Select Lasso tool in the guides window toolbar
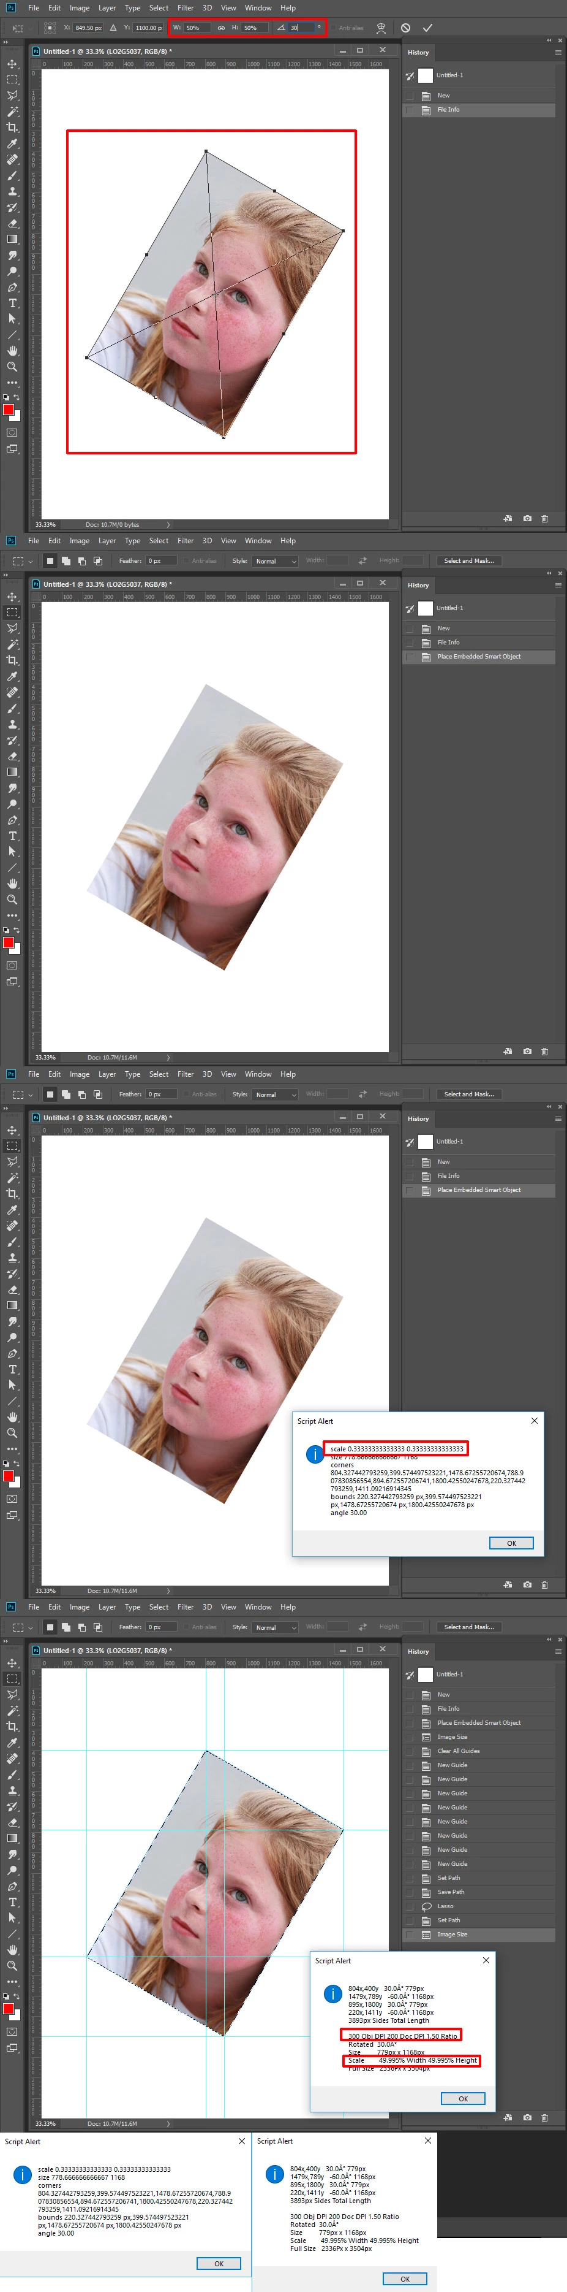Screen dimensions: 567x2292 coord(12,1694)
